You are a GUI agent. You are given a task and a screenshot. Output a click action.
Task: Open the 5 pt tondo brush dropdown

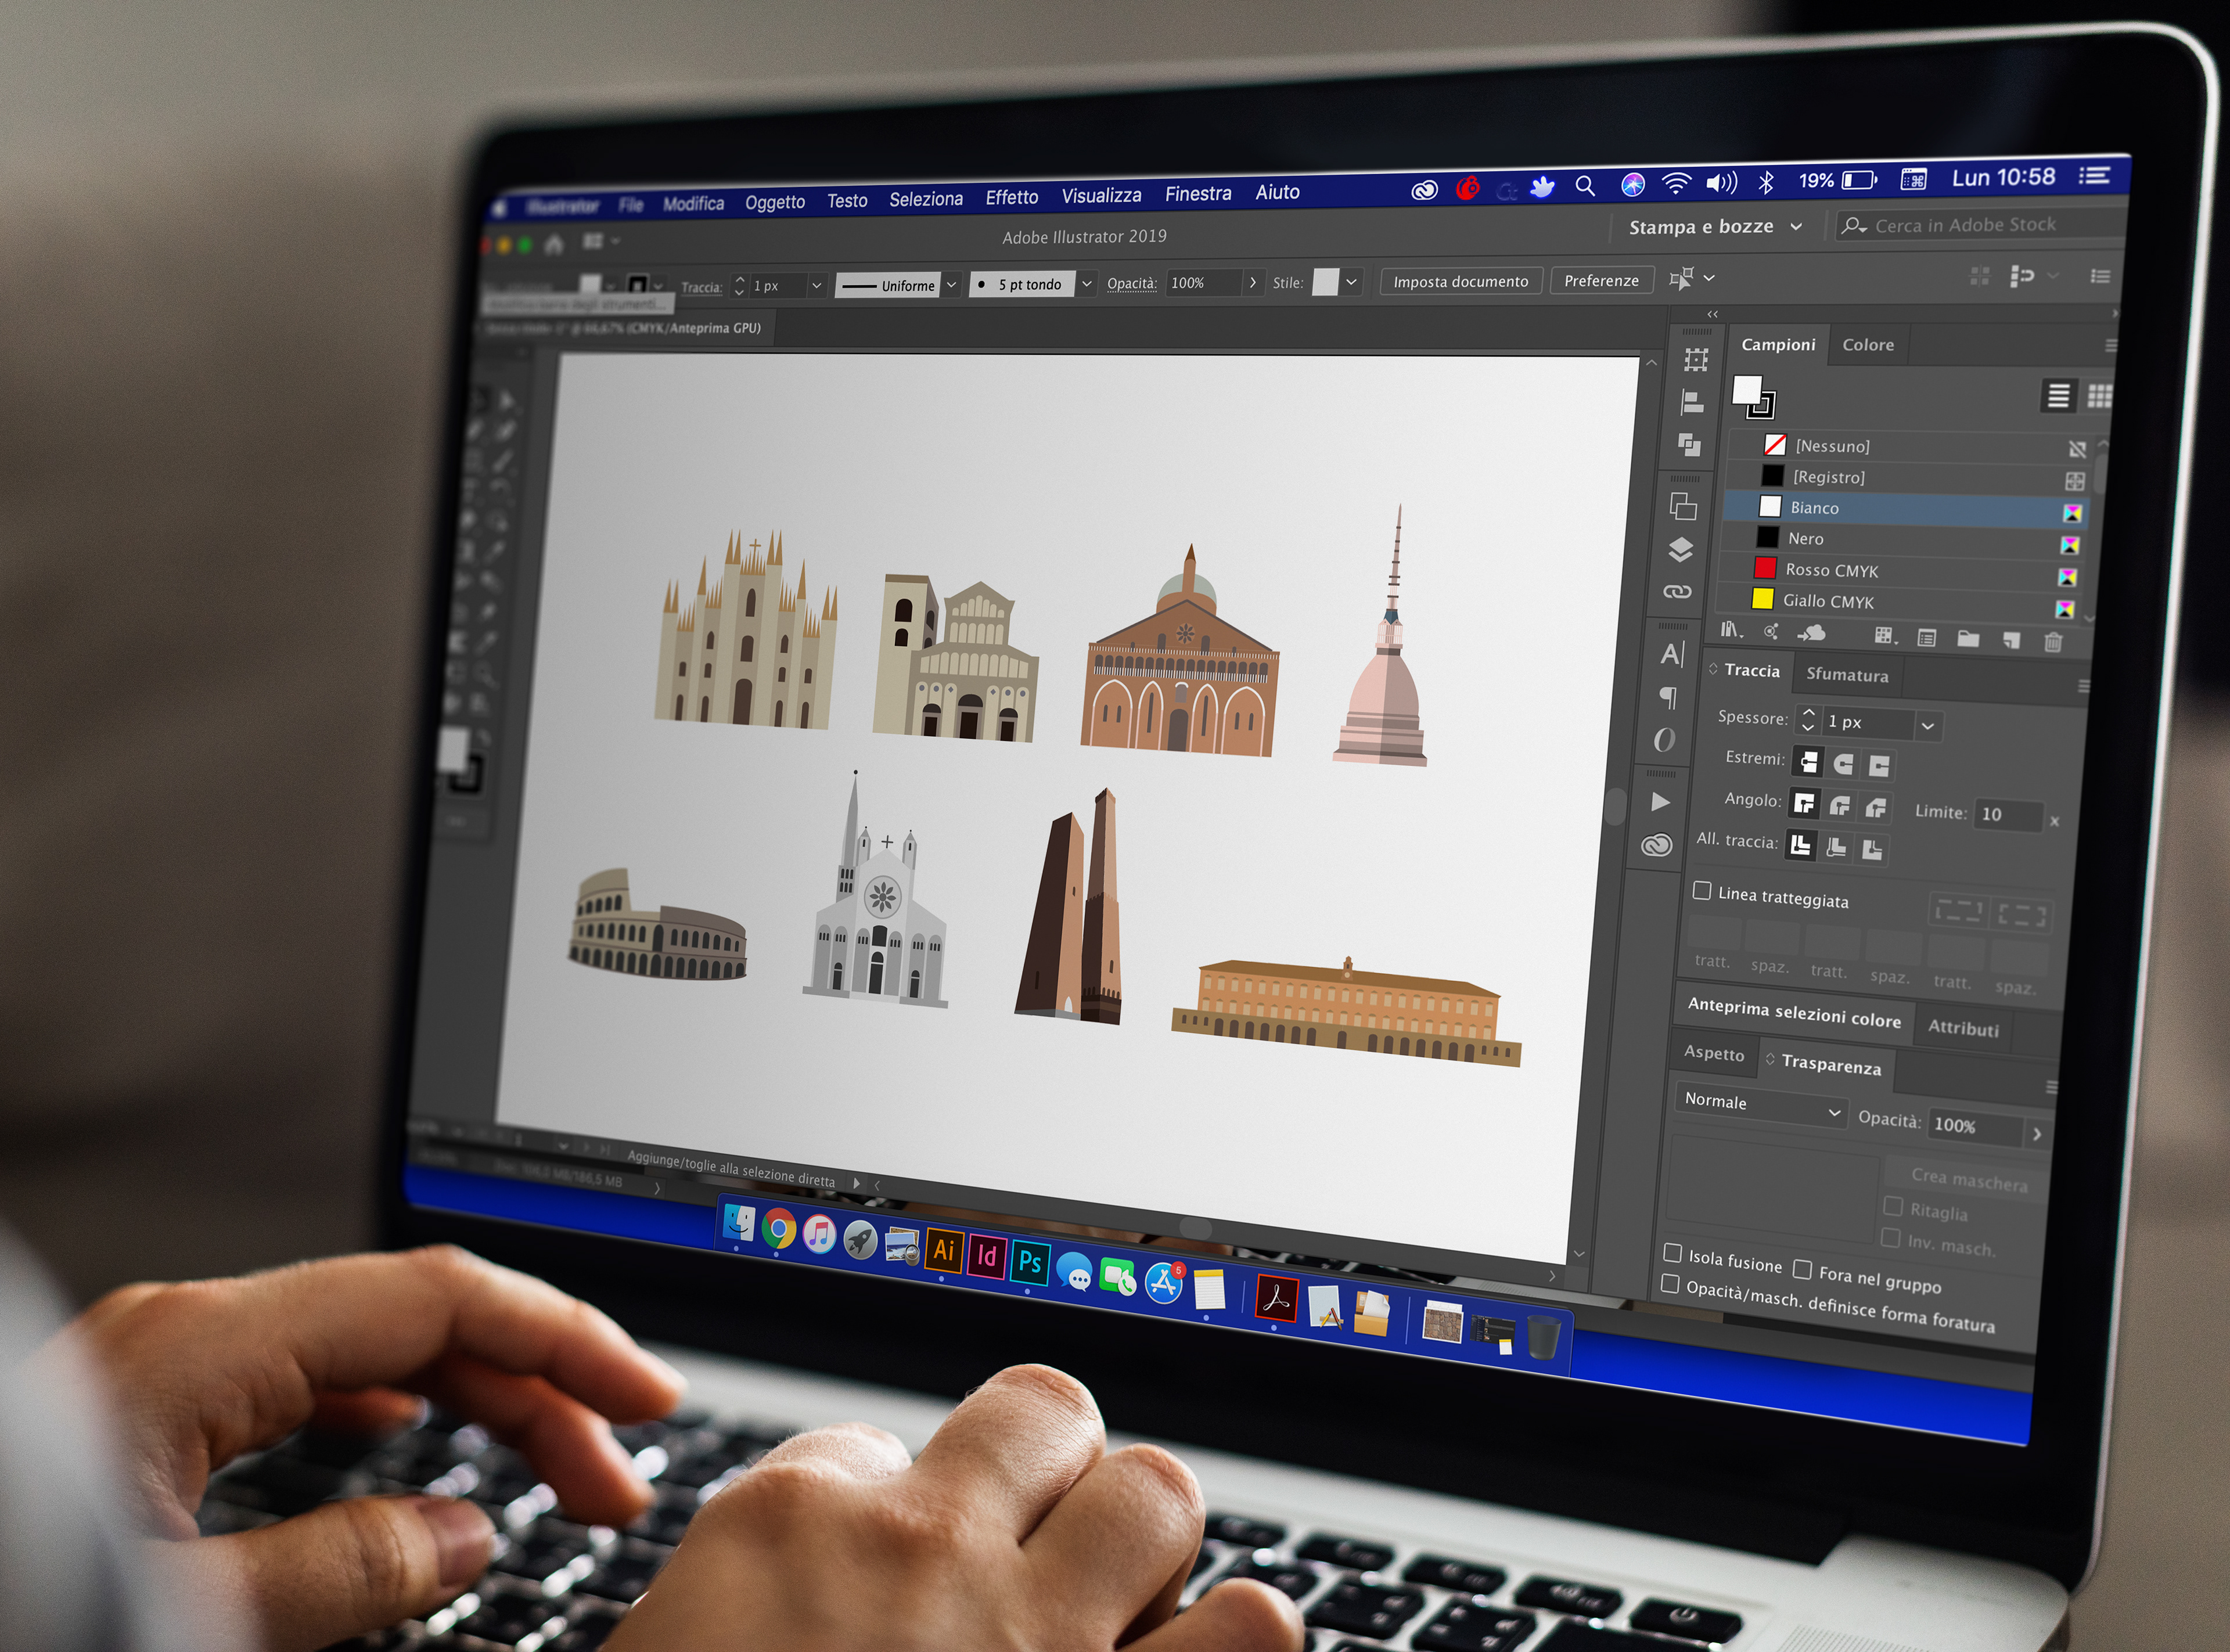pos(1087,283)
